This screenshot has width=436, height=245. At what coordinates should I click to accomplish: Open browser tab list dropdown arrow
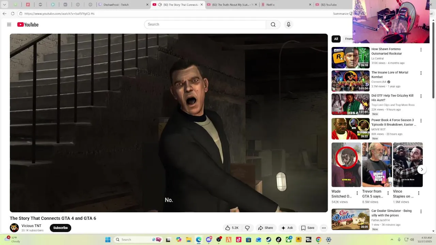pyautogui.click(x=4, y=5)
